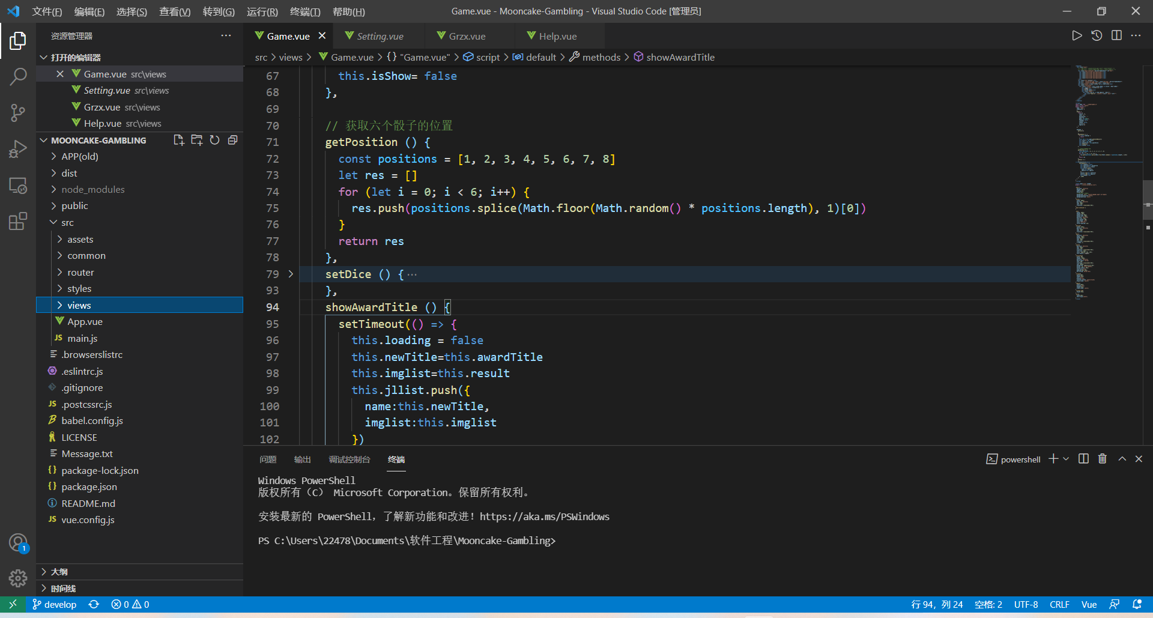Open Run and Debug view
Screen dimensions: 1153x618
click(x=18, y=149)
